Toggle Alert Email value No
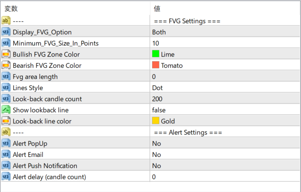This screenshot has width=301, height=192. point(157,155)
